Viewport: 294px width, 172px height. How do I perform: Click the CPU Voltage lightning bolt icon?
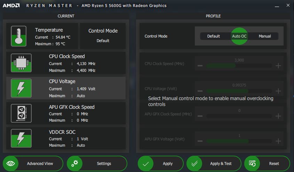point(21,88)
